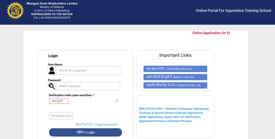Choose Create New Account
The height and width of the screenshot is (139, 275).
(x=175, y=69)
